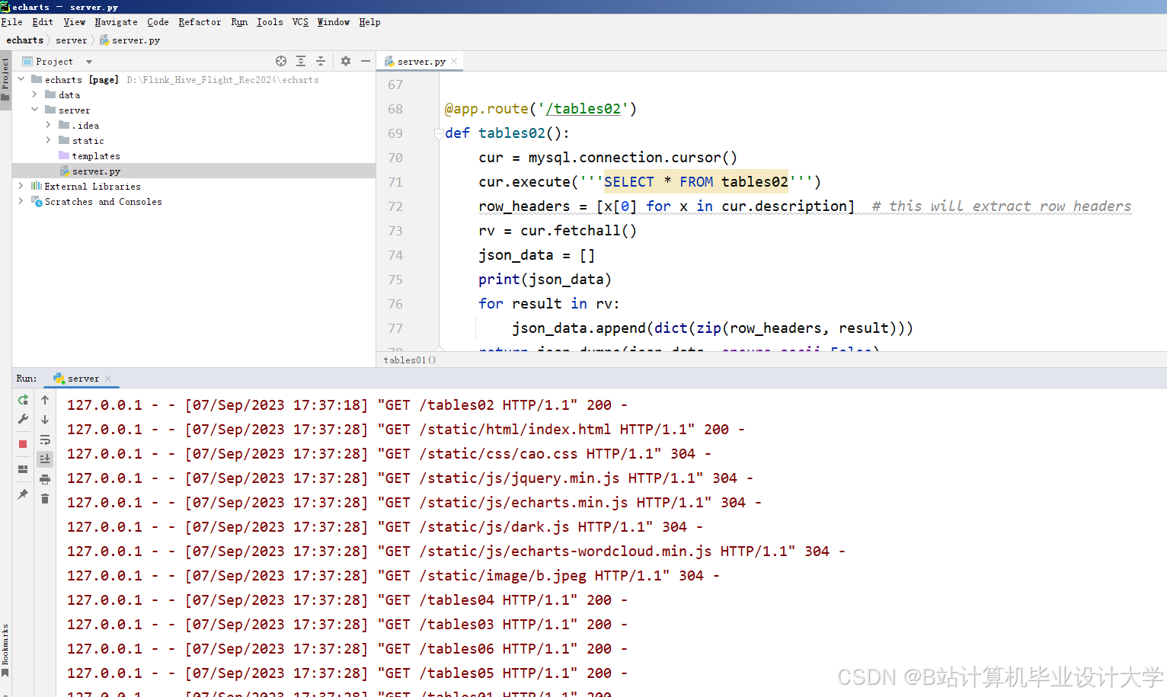Viewport: 1167px width, 697px height.
Task: Click server.py breadcrumb in navigation bar
Action: pos(130,40)
